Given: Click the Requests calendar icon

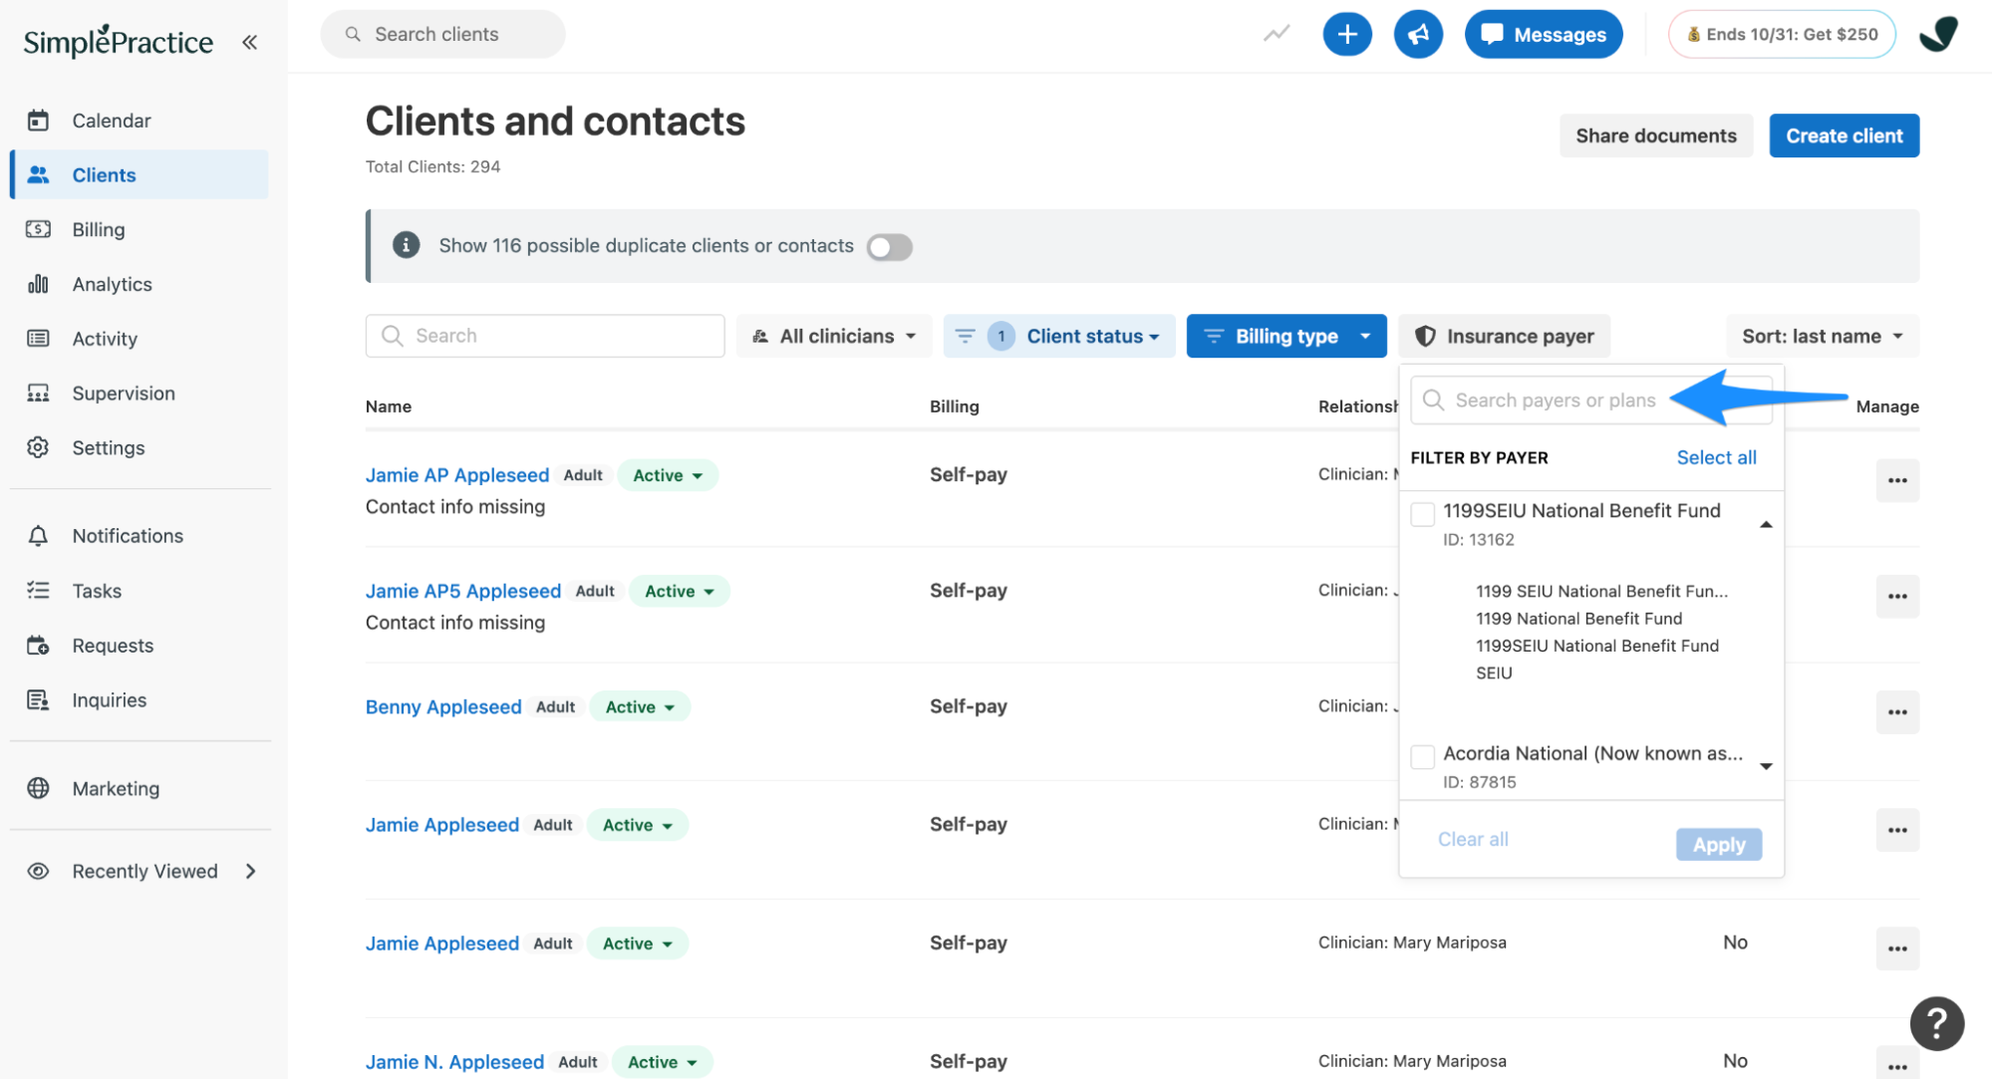Looking at the screenshot, I should click(38, 646).
